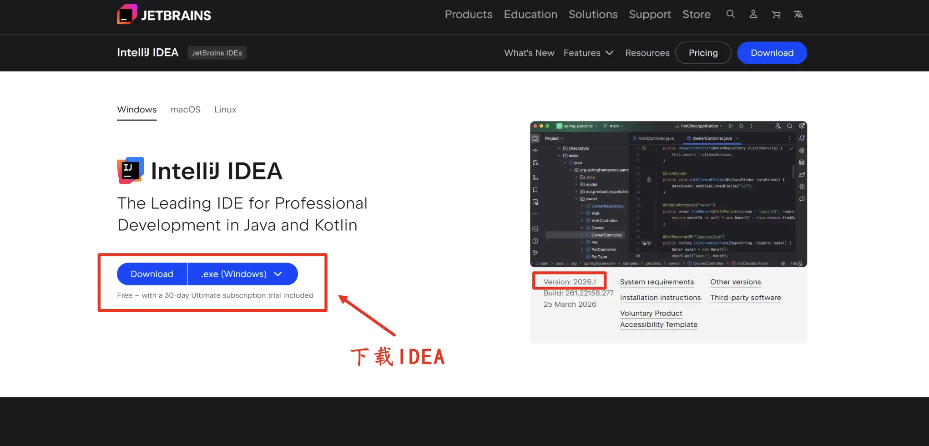This screenshot has width=929, height=446.
Task: Open Installation instructions link
Action: click(x=660, y=298)
